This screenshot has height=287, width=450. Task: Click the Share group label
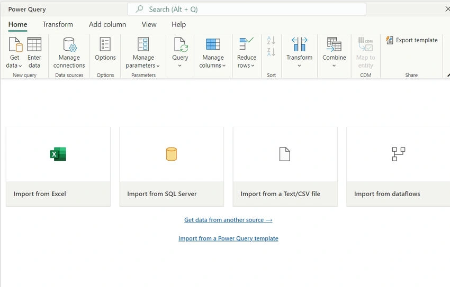[x=411, y=75]
